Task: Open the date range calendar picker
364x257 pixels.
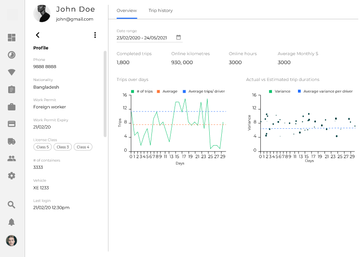Action: tap(178, 37)
